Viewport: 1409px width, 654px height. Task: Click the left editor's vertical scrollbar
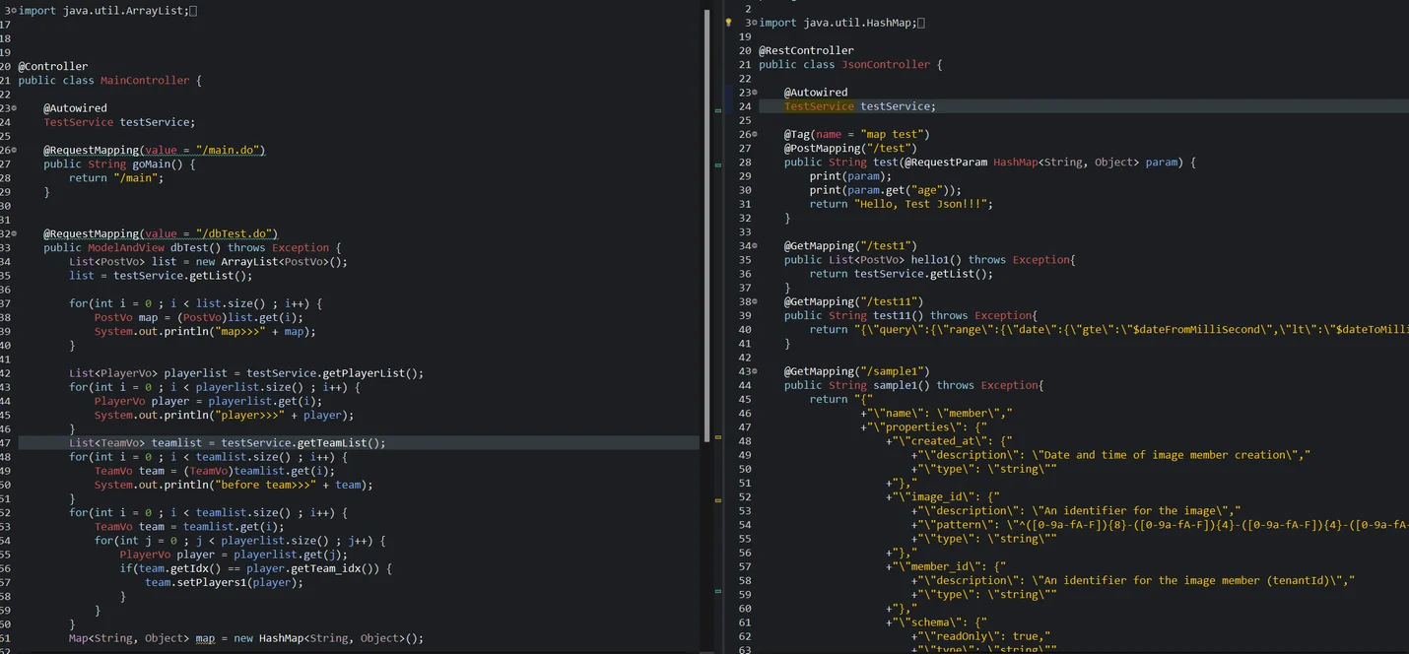pos(705,227)
